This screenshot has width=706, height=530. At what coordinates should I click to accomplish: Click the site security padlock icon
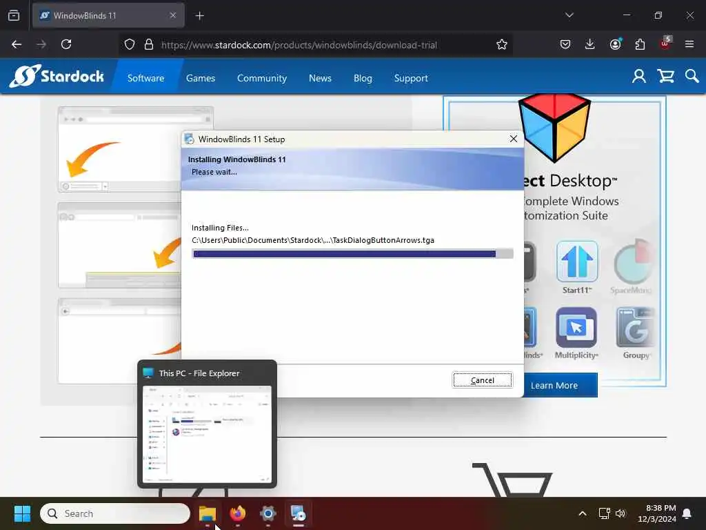149,45
